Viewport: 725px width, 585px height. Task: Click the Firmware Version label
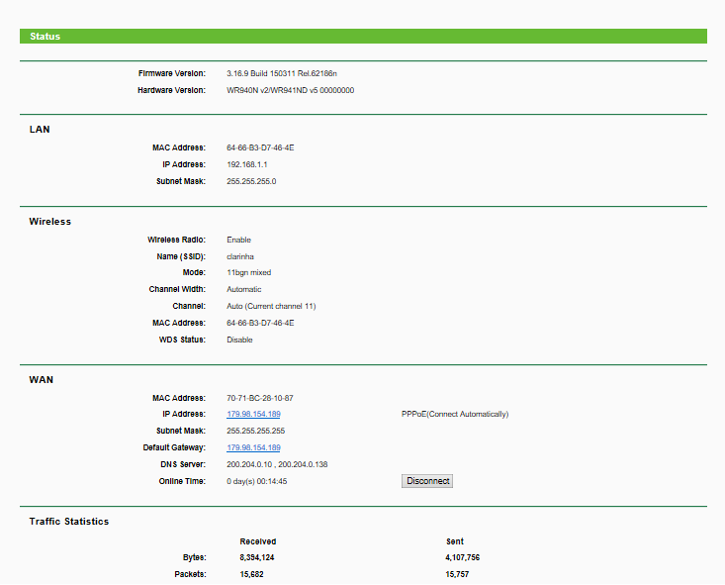coord(171,73)
